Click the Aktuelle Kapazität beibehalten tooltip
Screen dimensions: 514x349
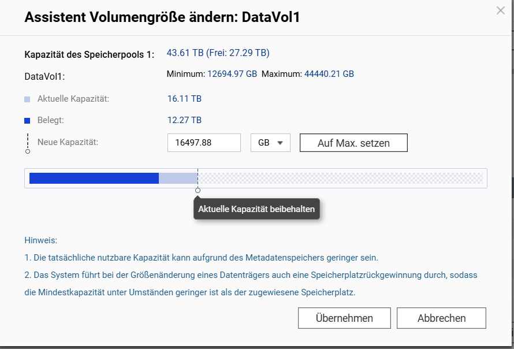click(x=256, y=209)
